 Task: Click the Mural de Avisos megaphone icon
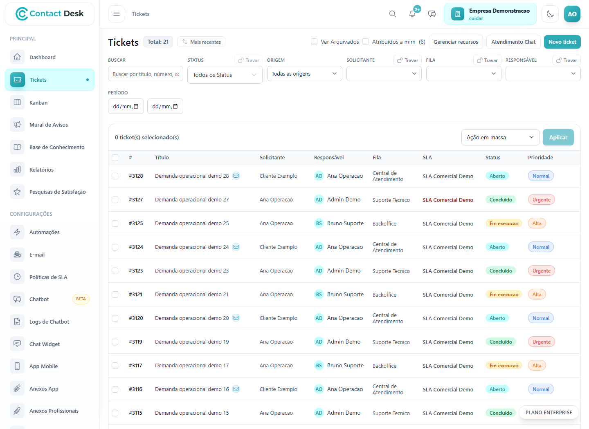click(x=17, y=125)
